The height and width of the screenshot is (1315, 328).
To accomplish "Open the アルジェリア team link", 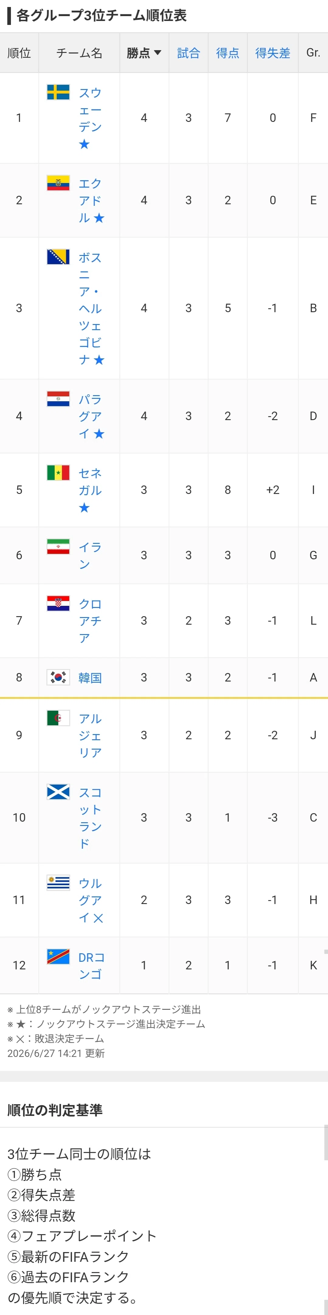I will (90, 735).
